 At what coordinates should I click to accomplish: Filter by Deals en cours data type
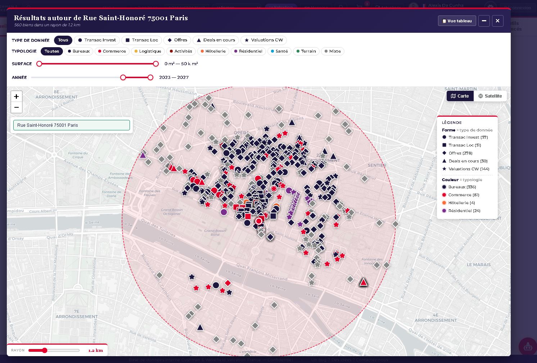(x=216, y=40)
